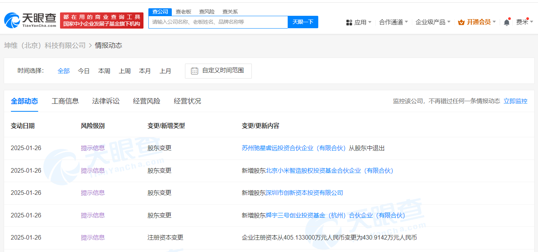Switch to the 查公司 search tab
538x252 pixels.
[160, 12]
